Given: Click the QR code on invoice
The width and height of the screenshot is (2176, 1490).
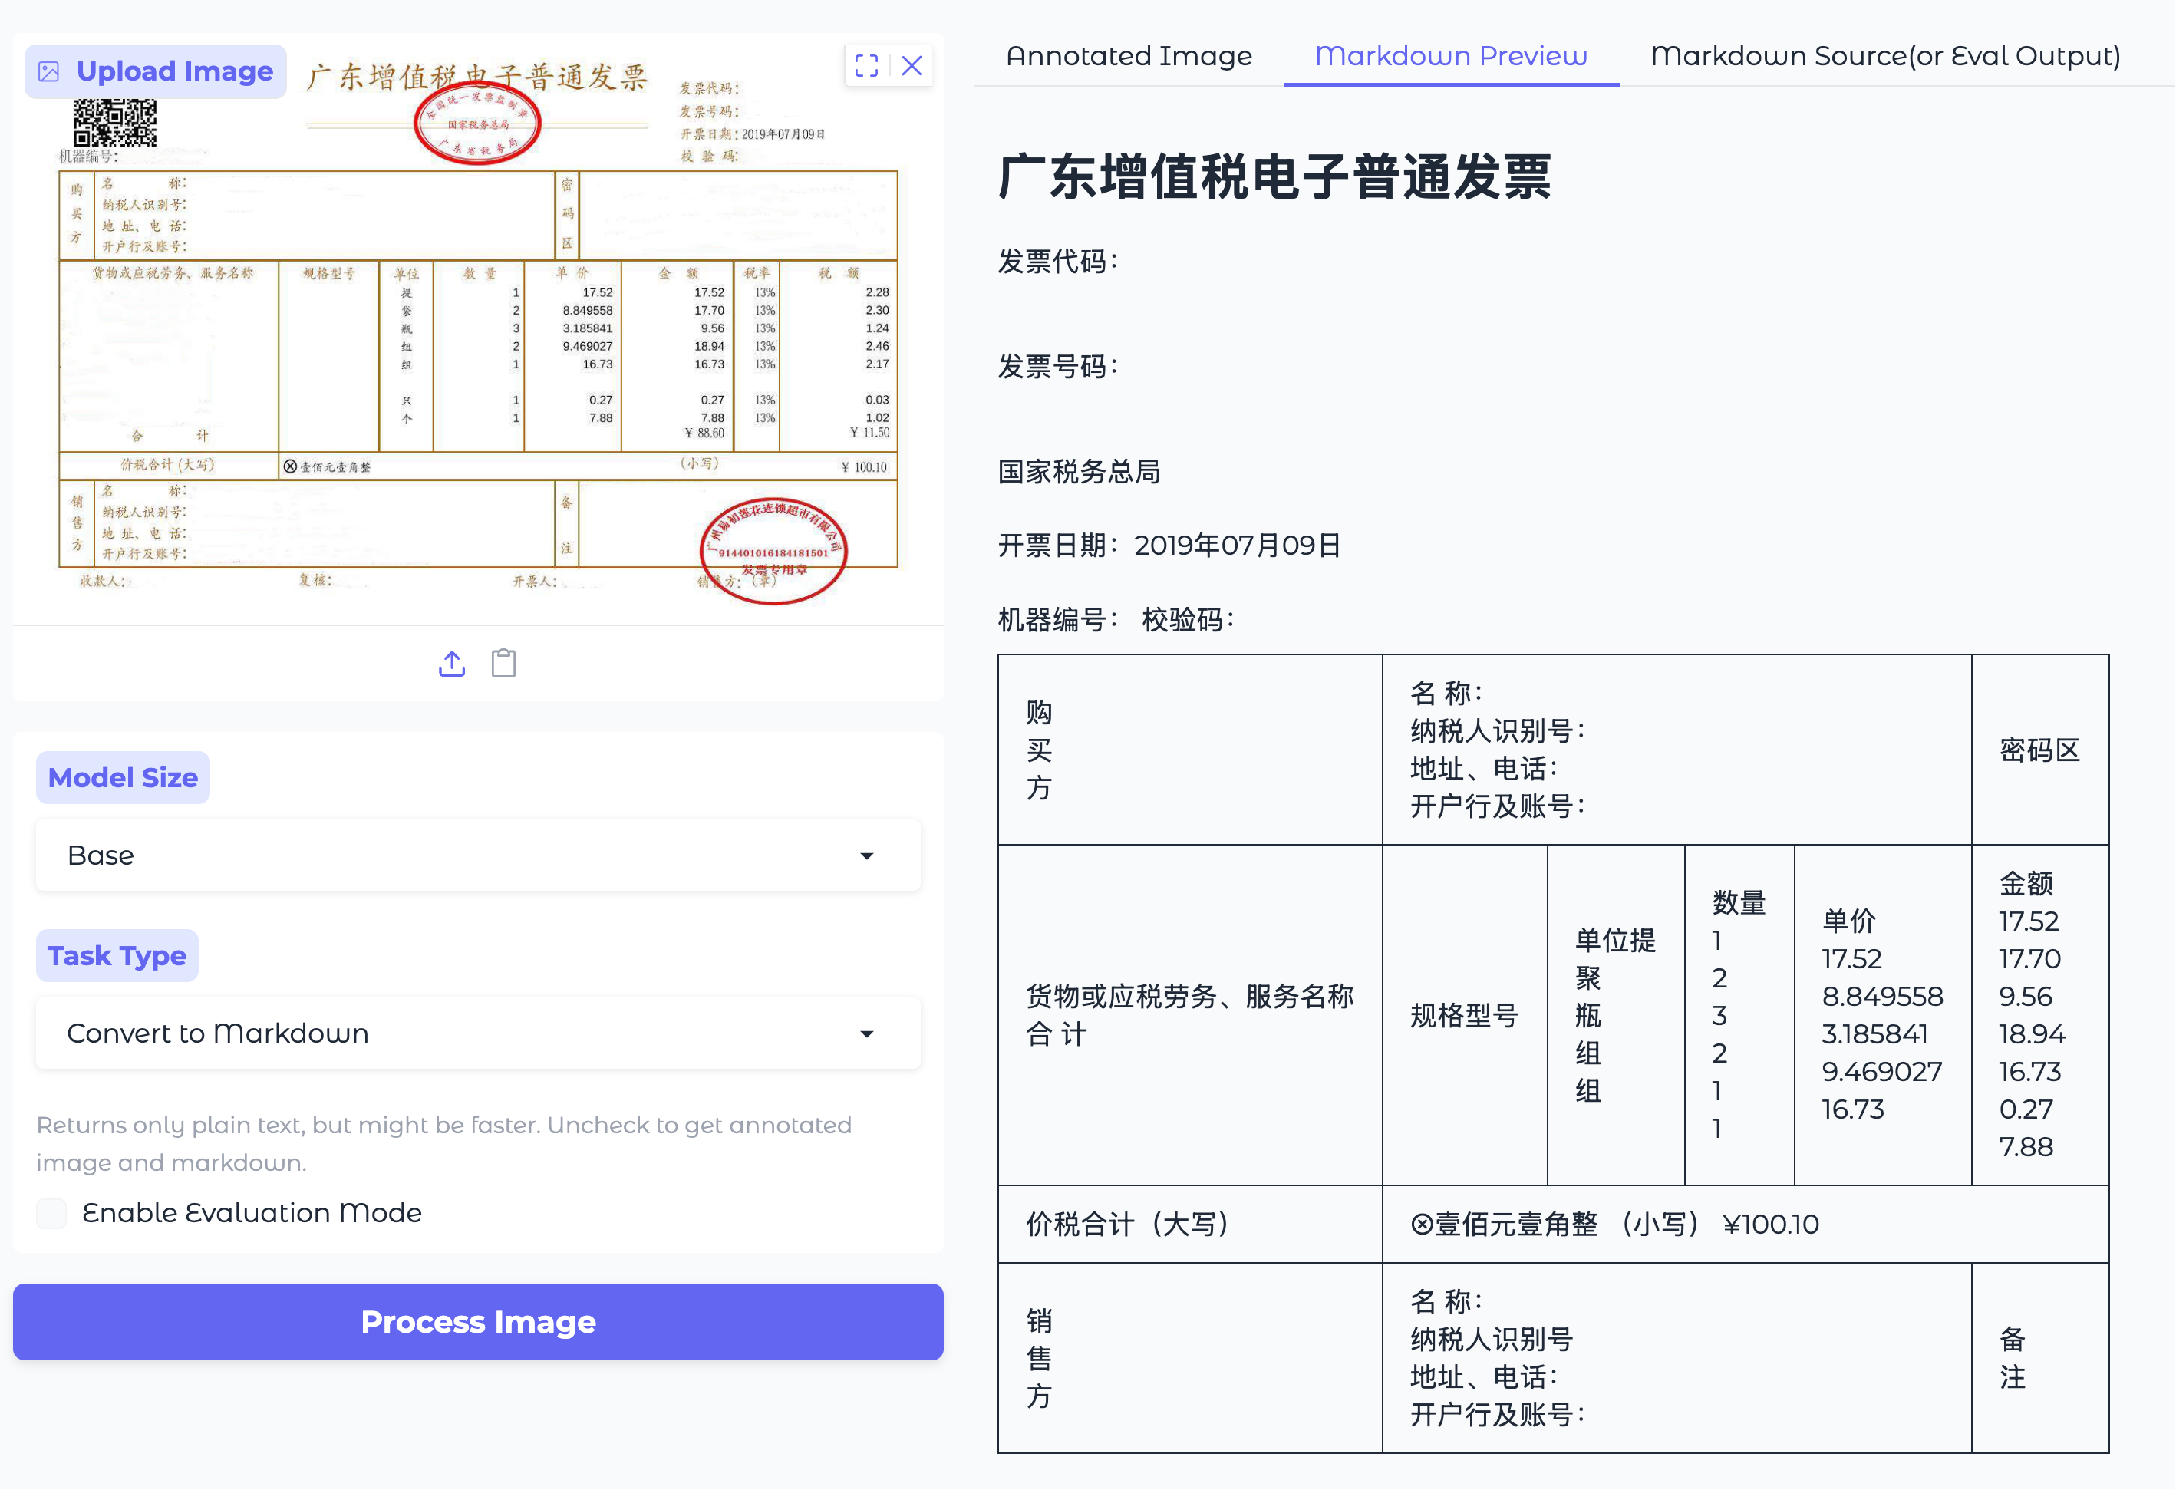Looking at the screenshot, I should coord(115,124).
